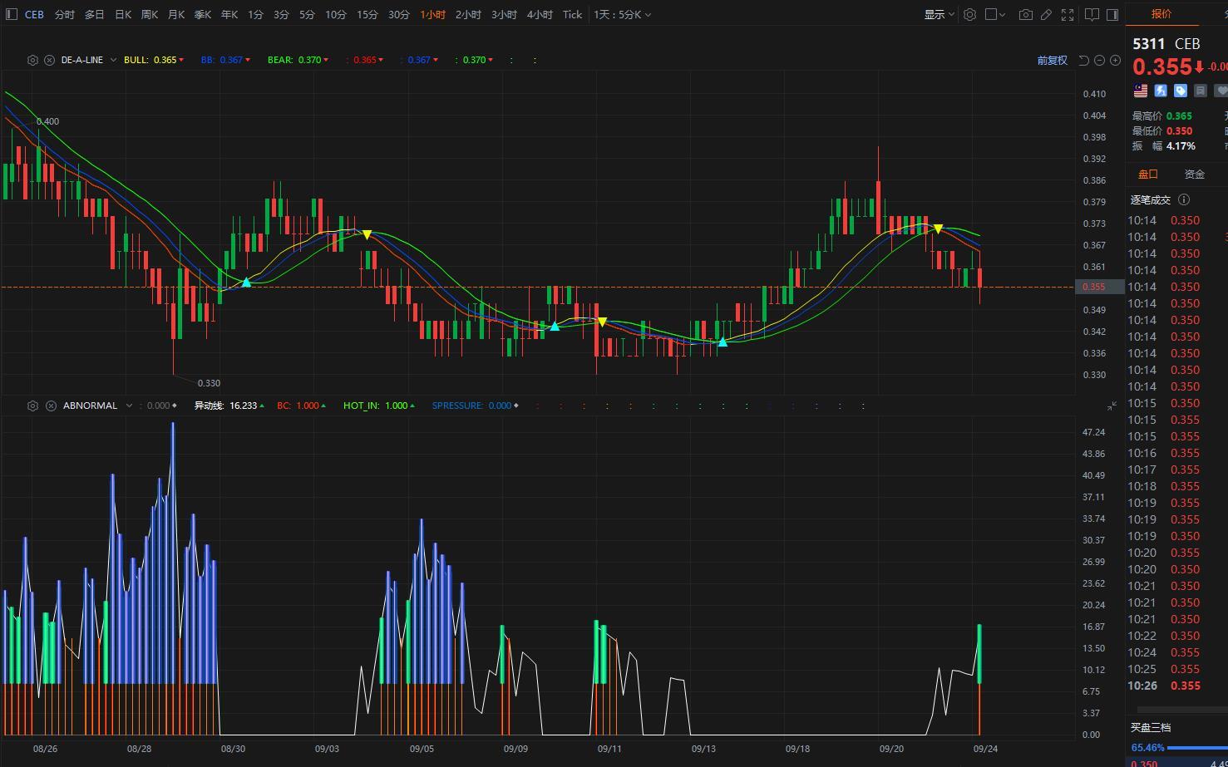Remove the DE-A-LINE indicator
This screenshot has width=1228, height=767.
(49, 60)
